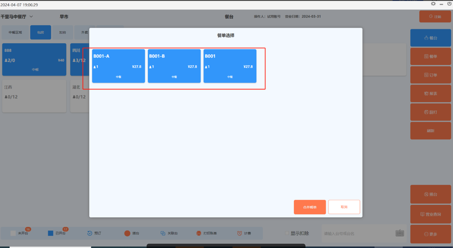
Task: Click the 打印账单 printer icon
Action: click(x=199, y=233)
